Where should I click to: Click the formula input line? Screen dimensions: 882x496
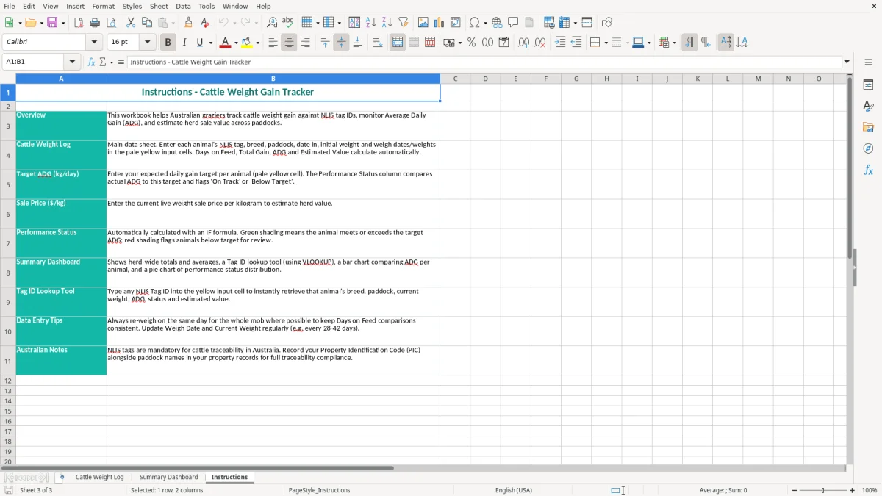[484, 62]
